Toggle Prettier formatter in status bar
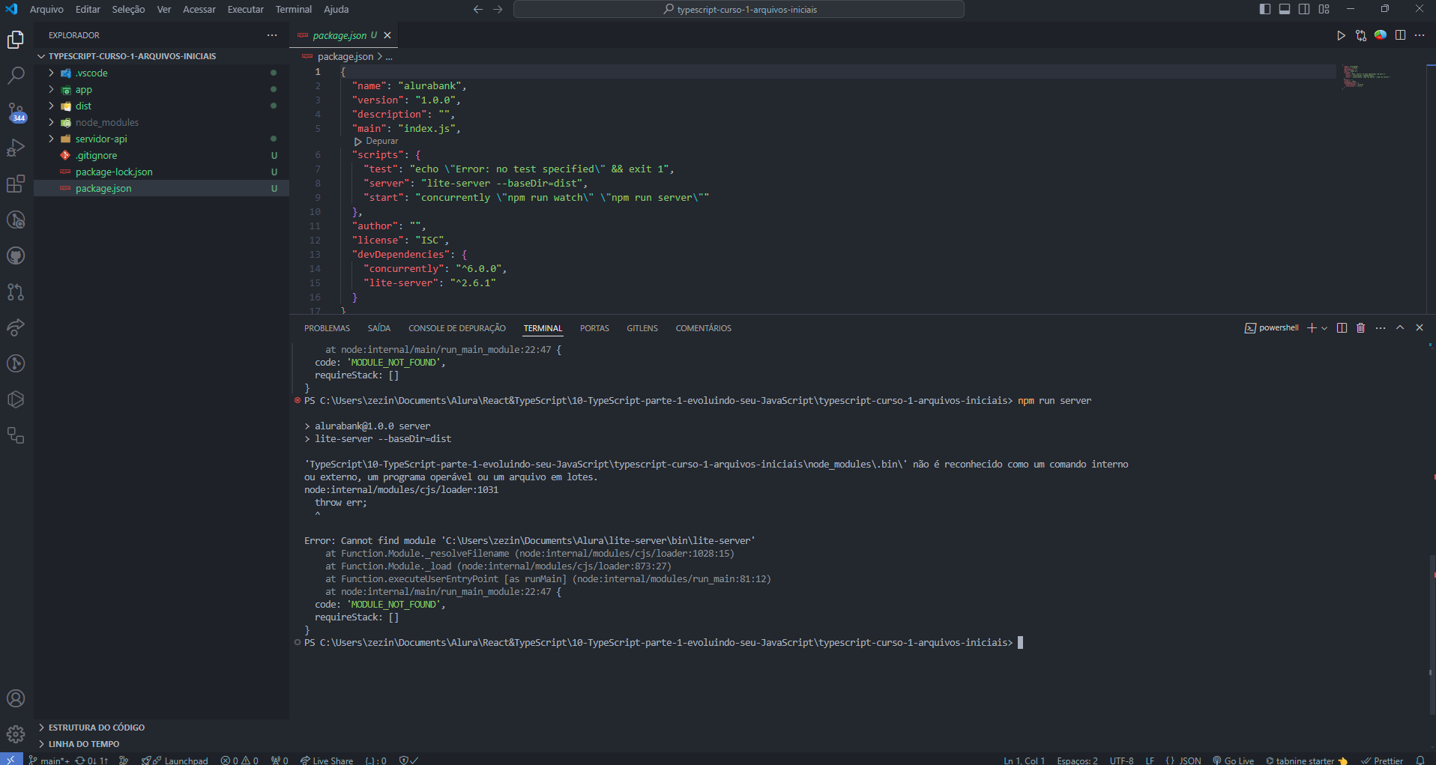Viewport: 1436px width, 765px height. (x=1383, y=760)
